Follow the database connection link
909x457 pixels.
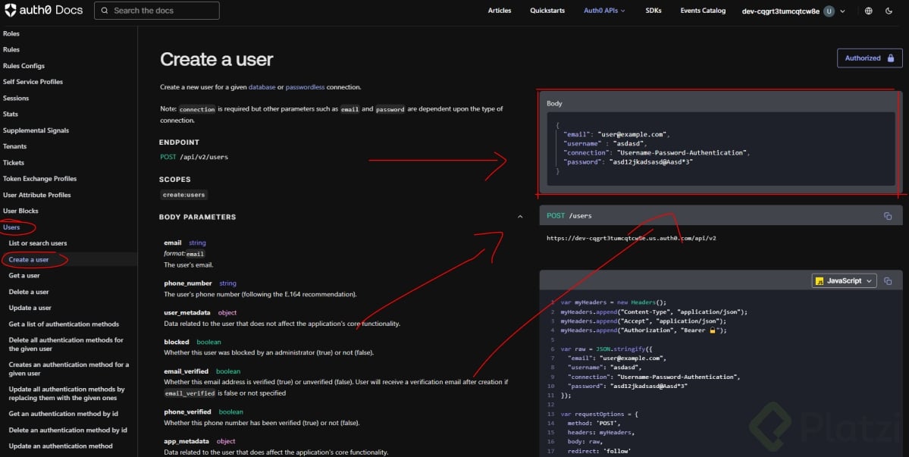coord(262,87)
